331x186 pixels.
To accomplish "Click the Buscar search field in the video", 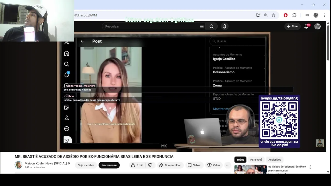I will (x=237, y=41).
